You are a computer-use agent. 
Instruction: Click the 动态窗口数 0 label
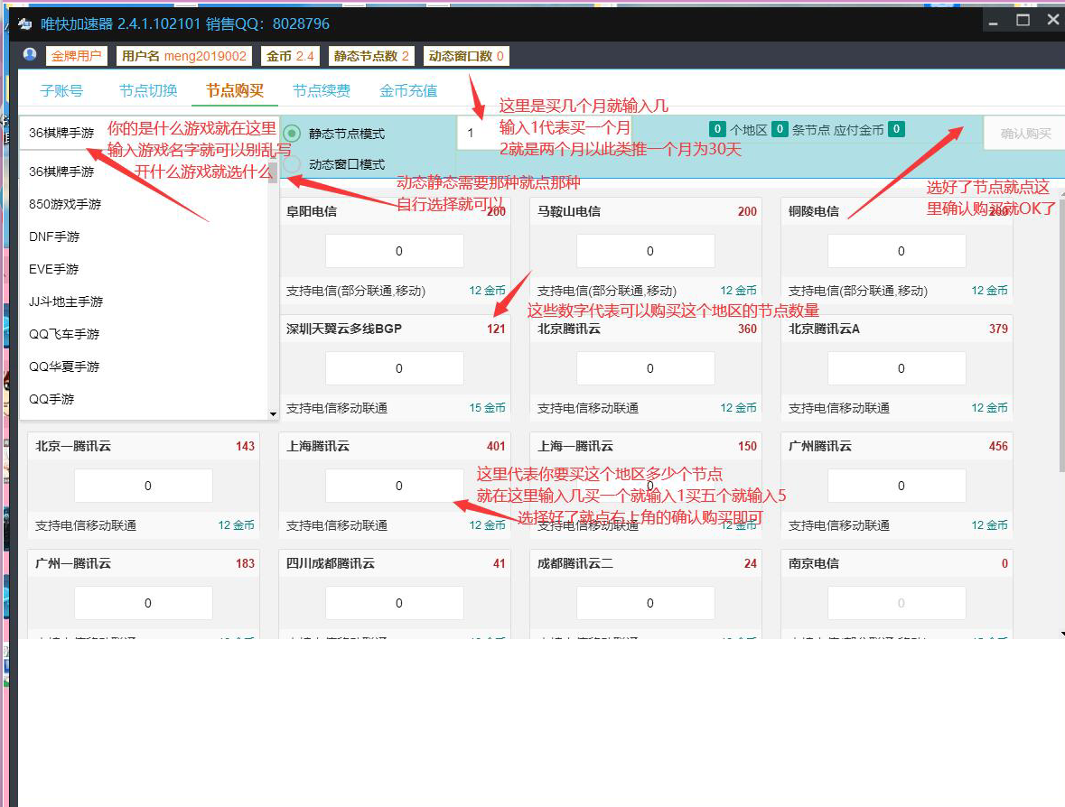(466, 56)
